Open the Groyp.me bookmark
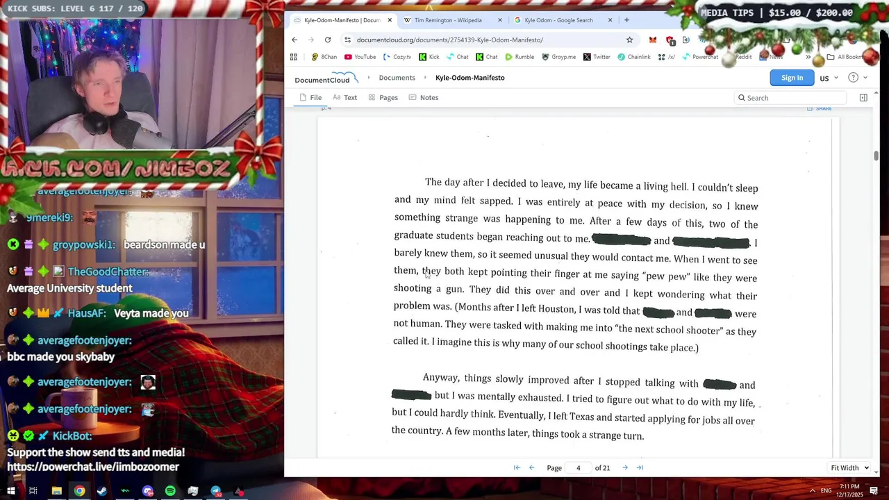Viewport: 889px width, 500px height. 559,57
